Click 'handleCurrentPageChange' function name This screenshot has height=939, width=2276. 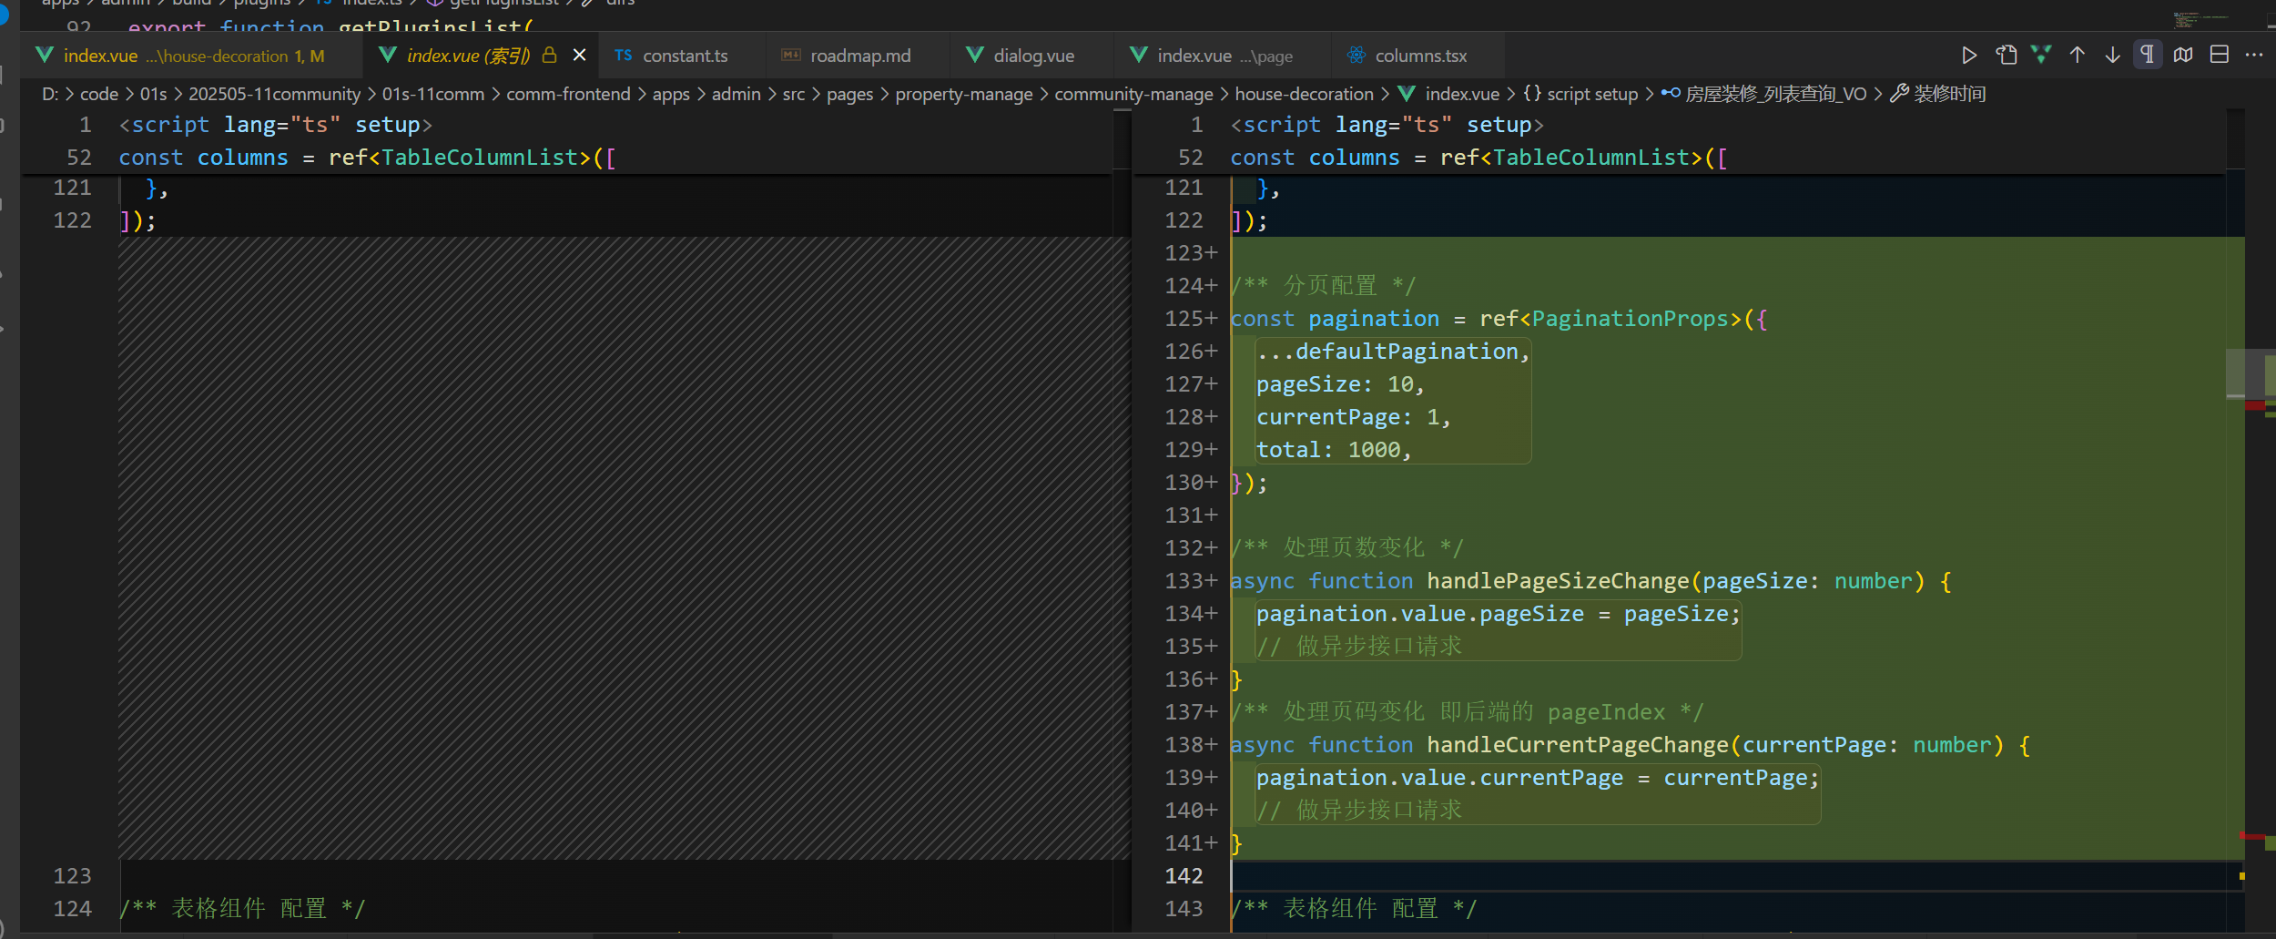point(1578,744)
